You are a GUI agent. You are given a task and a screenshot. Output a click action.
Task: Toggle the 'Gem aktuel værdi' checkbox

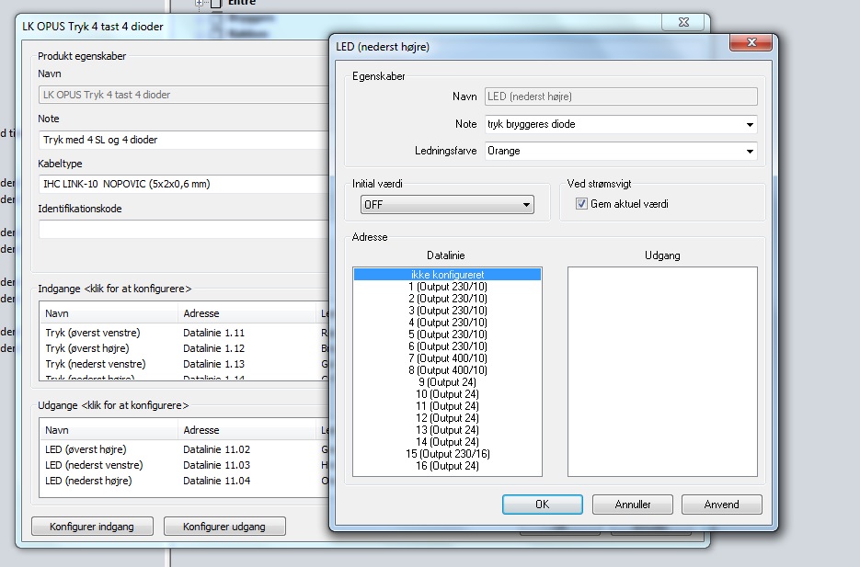click(x=581, y=203)
